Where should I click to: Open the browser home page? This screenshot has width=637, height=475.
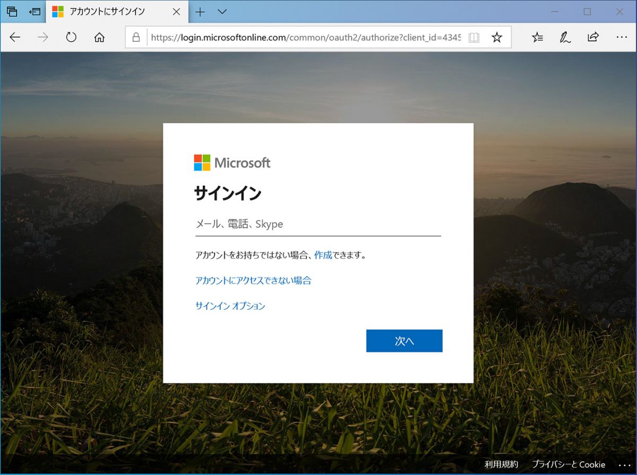99,37
